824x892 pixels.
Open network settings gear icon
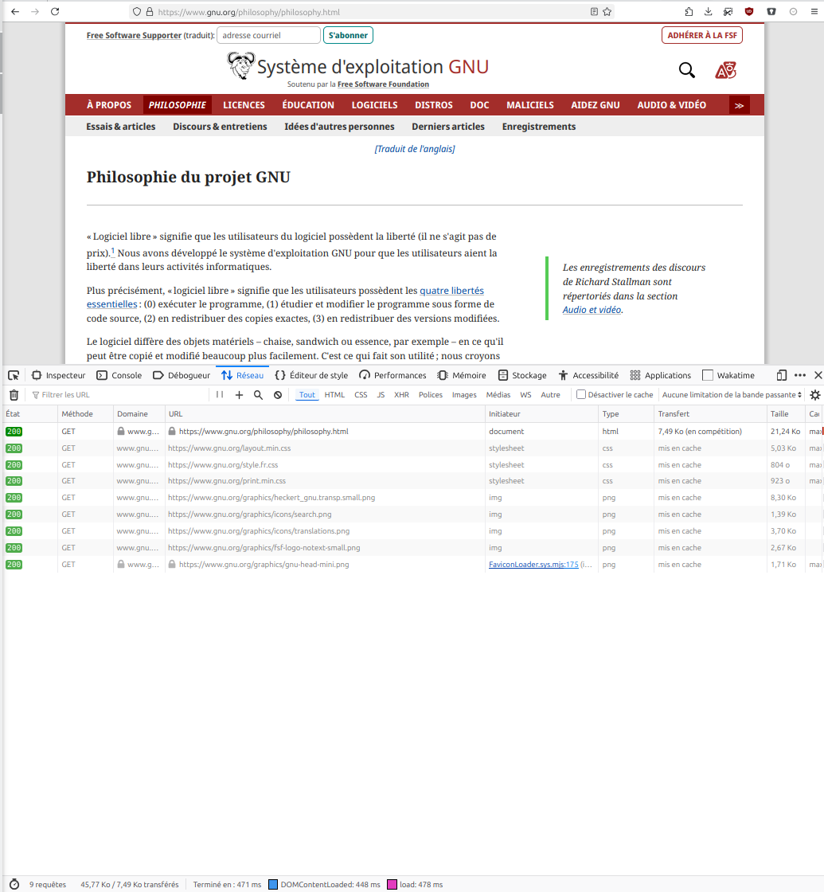pos(815,395)
